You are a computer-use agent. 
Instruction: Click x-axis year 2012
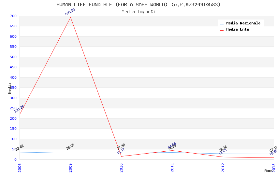click(223, 168)
